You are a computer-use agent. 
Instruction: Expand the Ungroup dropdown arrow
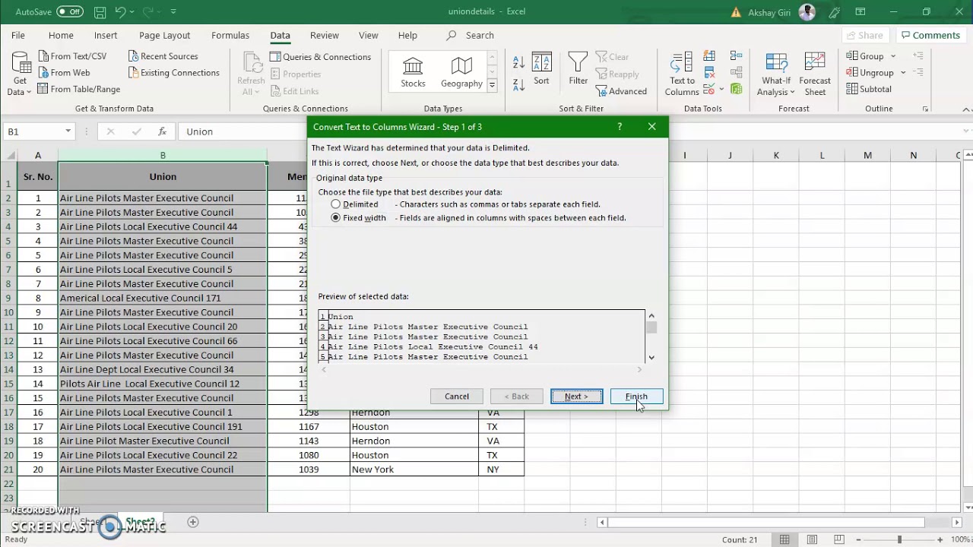click(903, 73)
